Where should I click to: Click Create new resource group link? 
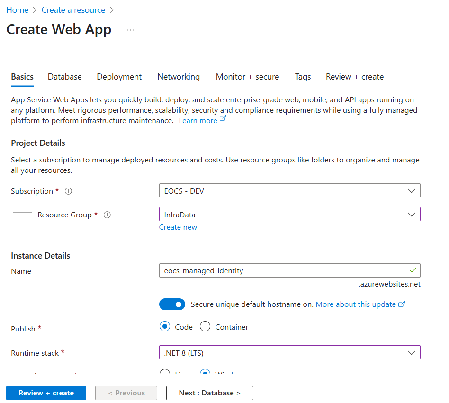178,227
